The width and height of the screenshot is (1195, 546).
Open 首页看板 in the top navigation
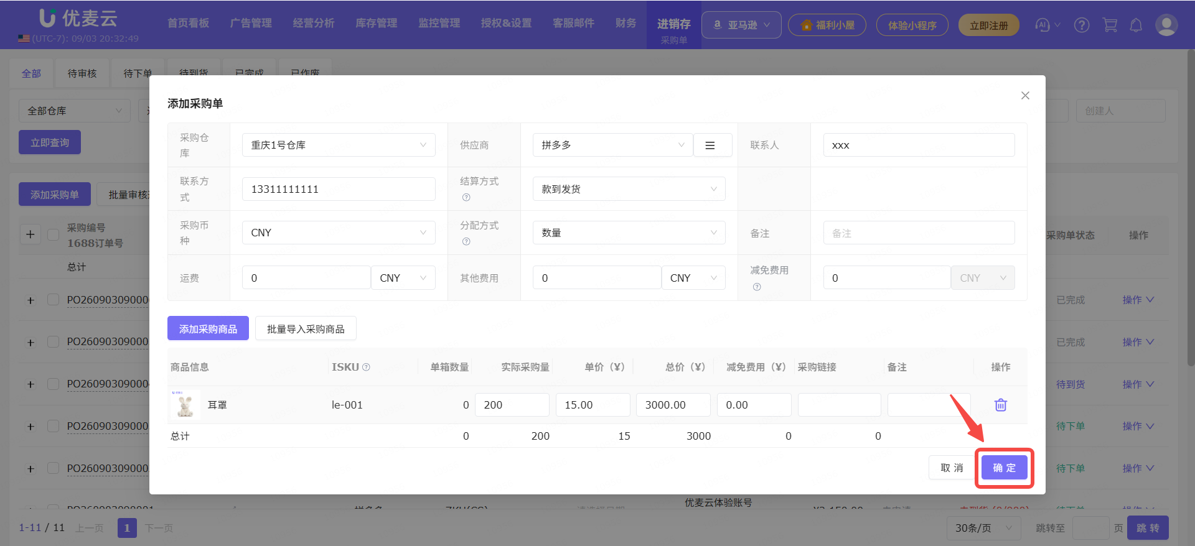click(x=188, y=23)
